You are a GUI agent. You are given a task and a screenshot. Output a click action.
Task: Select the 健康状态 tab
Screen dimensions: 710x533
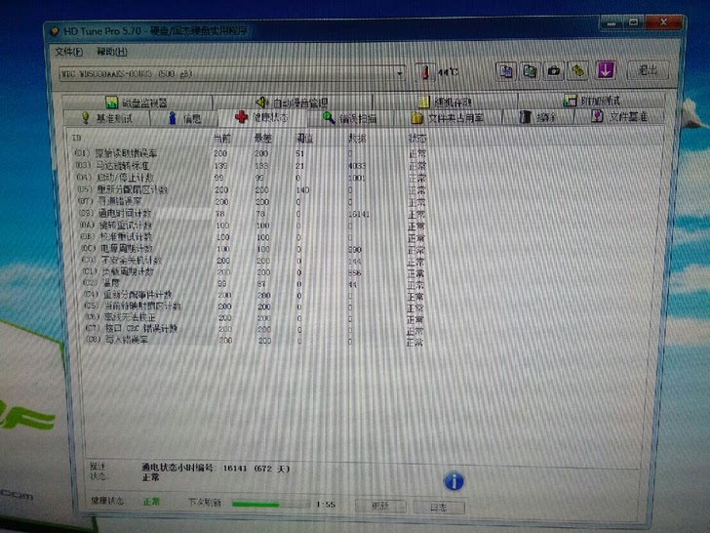coord(262,117)
